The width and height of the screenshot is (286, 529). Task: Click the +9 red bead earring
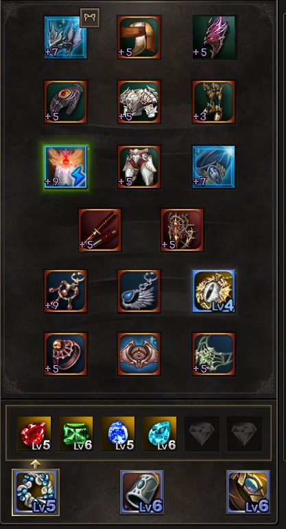tap(66, 291)
